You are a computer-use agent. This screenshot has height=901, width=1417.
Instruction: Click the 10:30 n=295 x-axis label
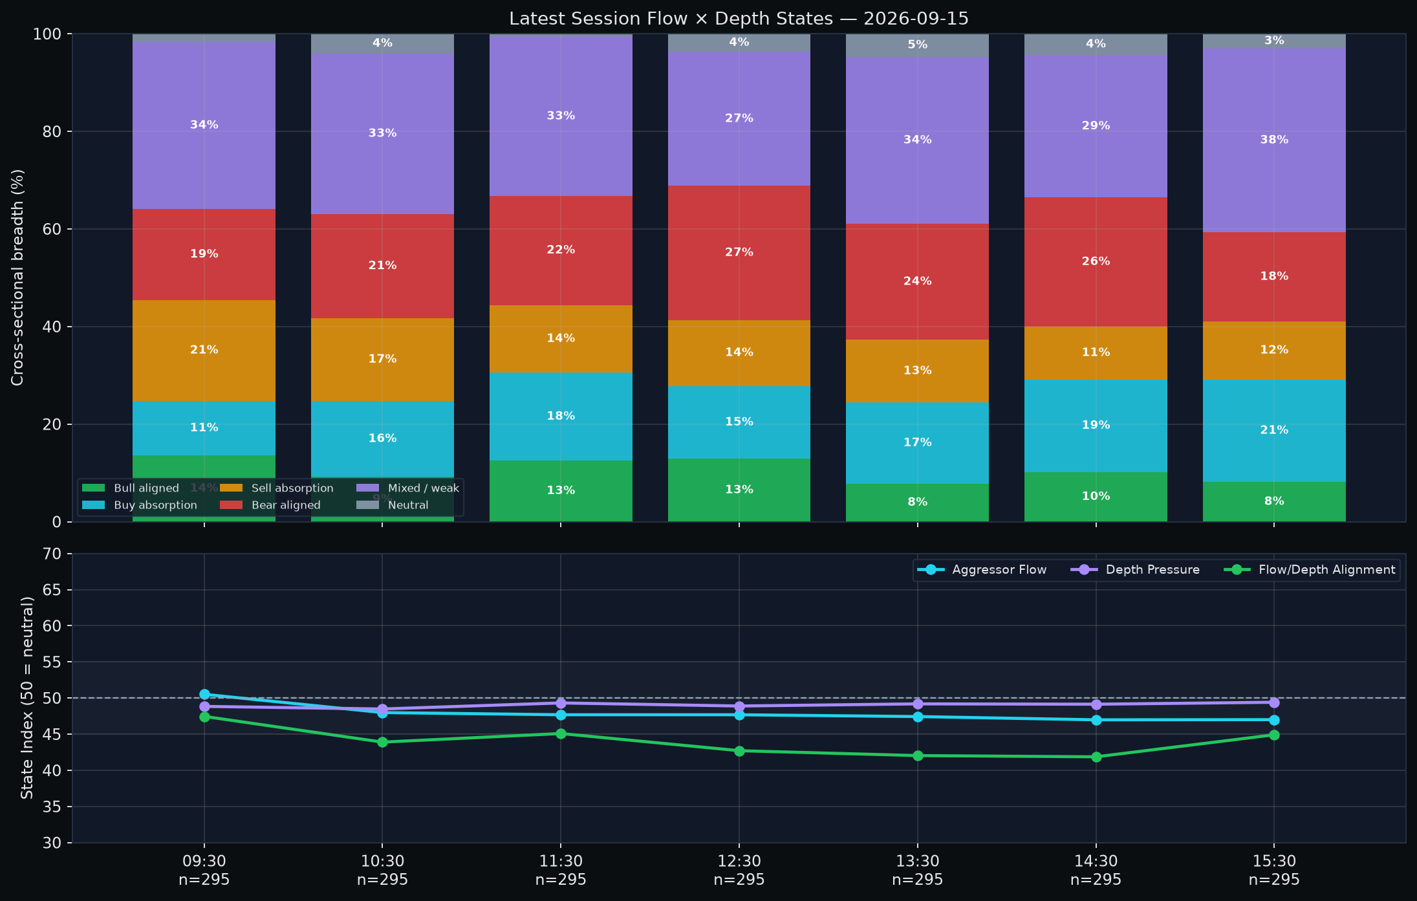382,871
